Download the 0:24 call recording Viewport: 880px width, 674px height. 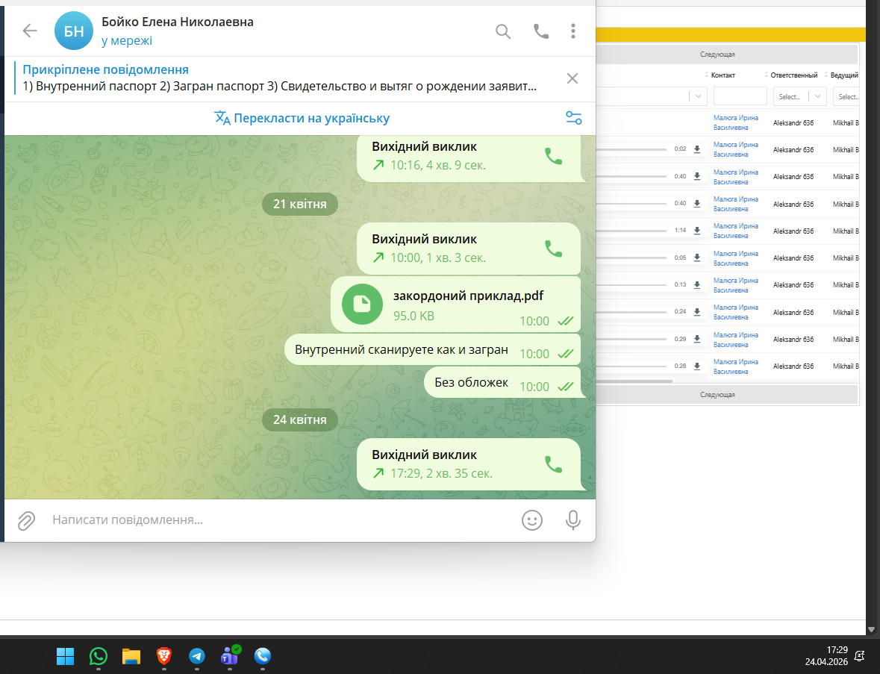(x=697, y=312)
